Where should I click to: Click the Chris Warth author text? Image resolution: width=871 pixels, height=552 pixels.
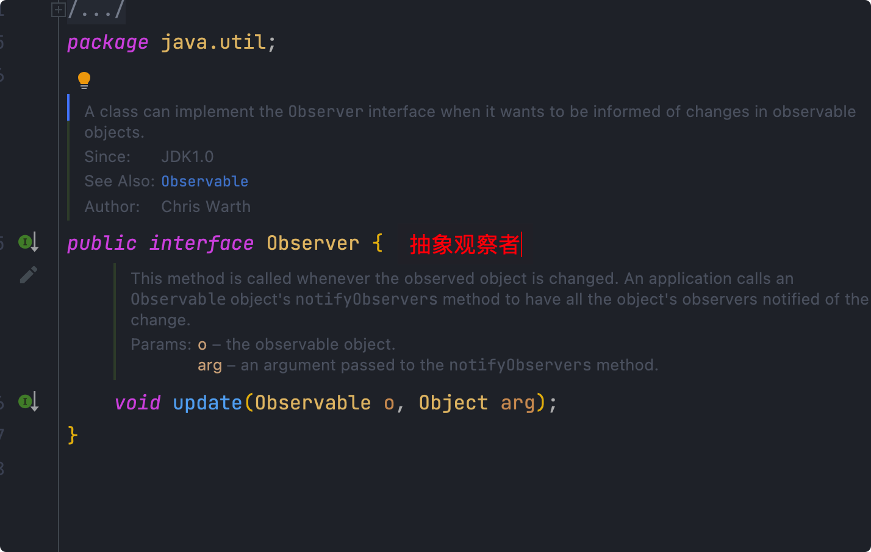(206, 207)
